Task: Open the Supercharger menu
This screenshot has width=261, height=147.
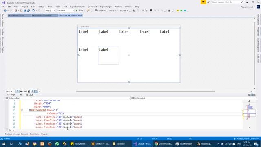Action: click(106, 7)
